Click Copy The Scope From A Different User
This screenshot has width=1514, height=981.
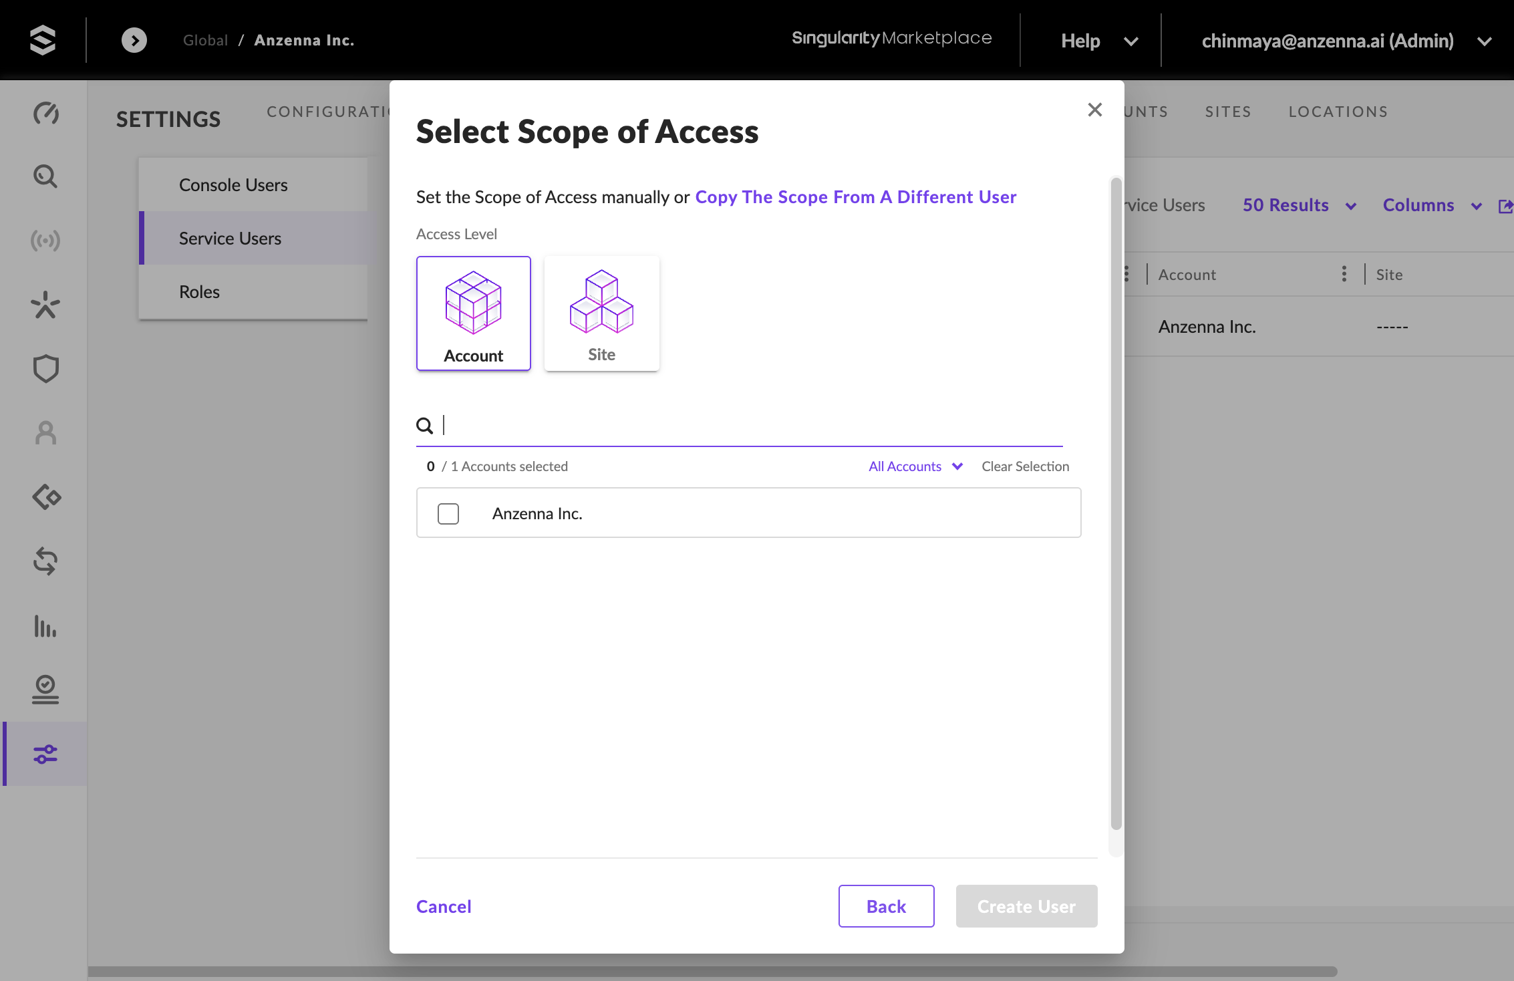tap(856, 197)
